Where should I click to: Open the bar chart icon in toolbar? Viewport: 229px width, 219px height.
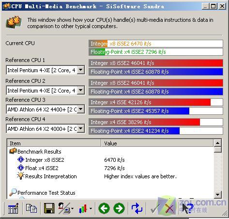click(x=83, y=209)
